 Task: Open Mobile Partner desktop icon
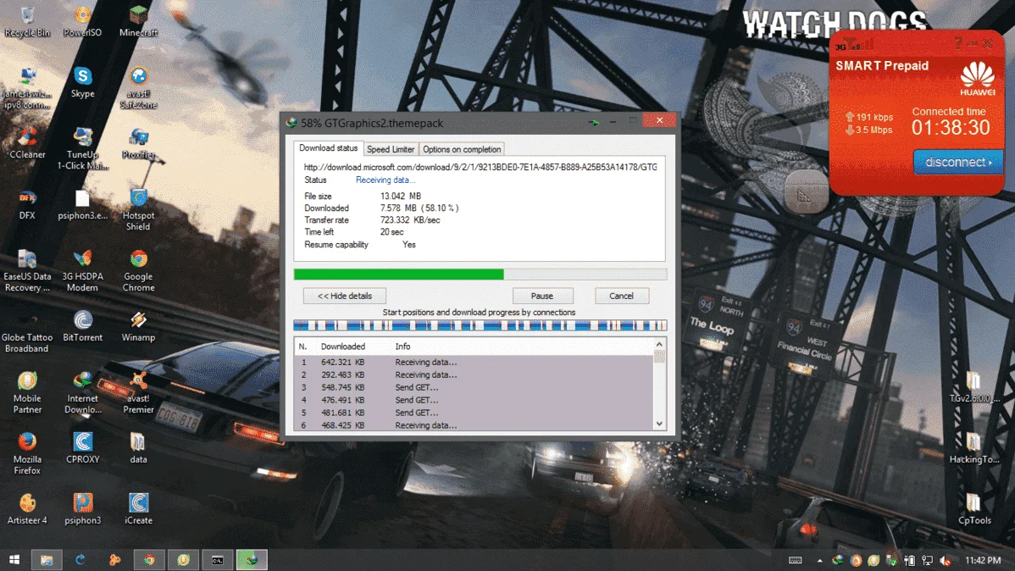[27, 391]
